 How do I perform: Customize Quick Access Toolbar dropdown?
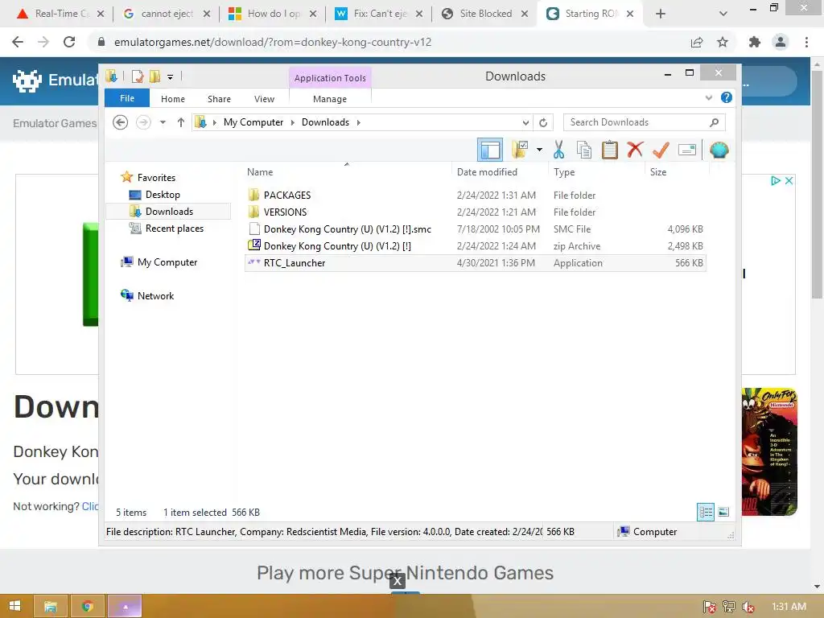[x=171, y=77]
